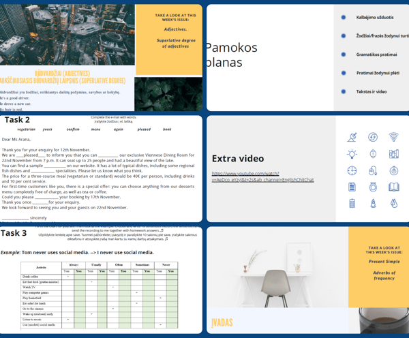
Task: Click the 'Usually' column header
Action: 96,265
